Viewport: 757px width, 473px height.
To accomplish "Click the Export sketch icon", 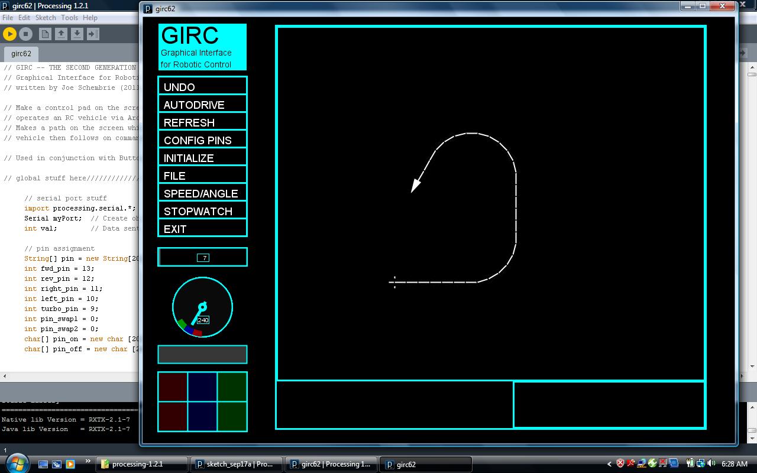I will coord(93,34).
